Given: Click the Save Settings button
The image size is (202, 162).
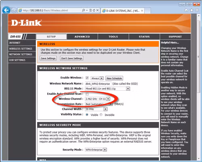Looking at the screenshot, I should 48,58.
